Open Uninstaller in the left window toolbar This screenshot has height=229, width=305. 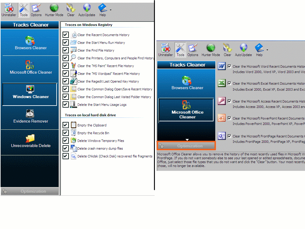(x=9, y=10)
